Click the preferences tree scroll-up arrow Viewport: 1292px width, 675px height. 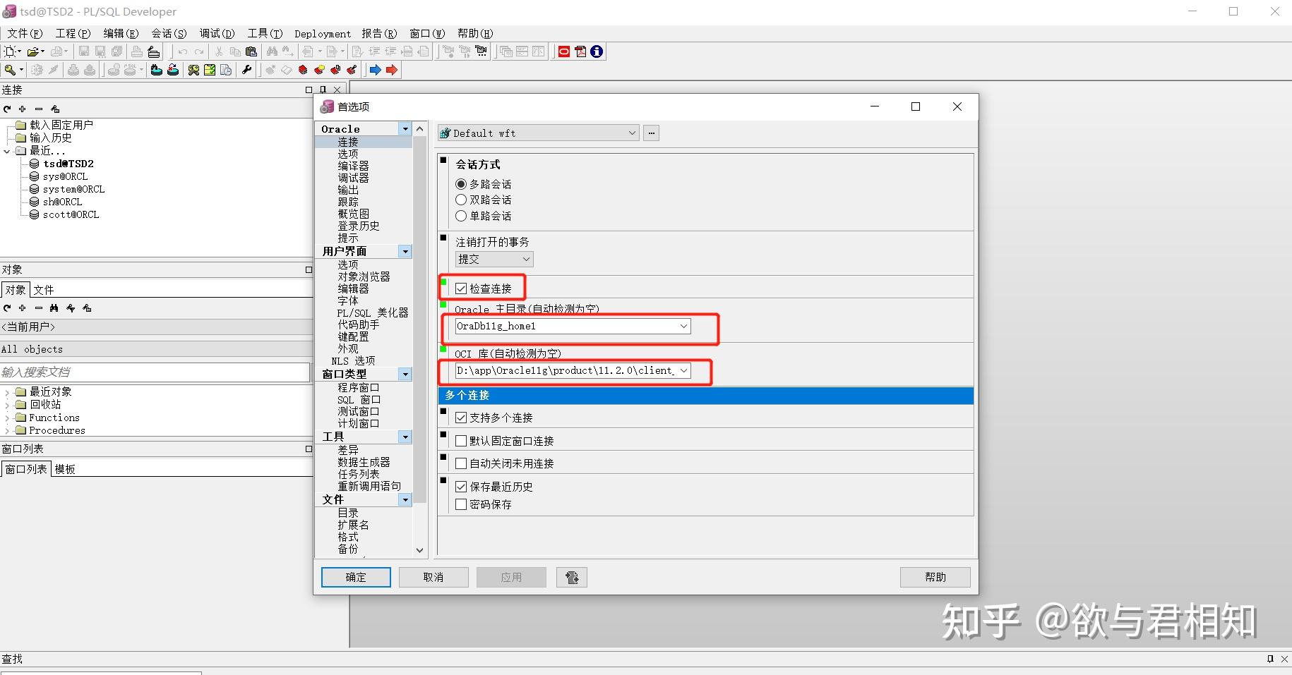pos(420,129)
